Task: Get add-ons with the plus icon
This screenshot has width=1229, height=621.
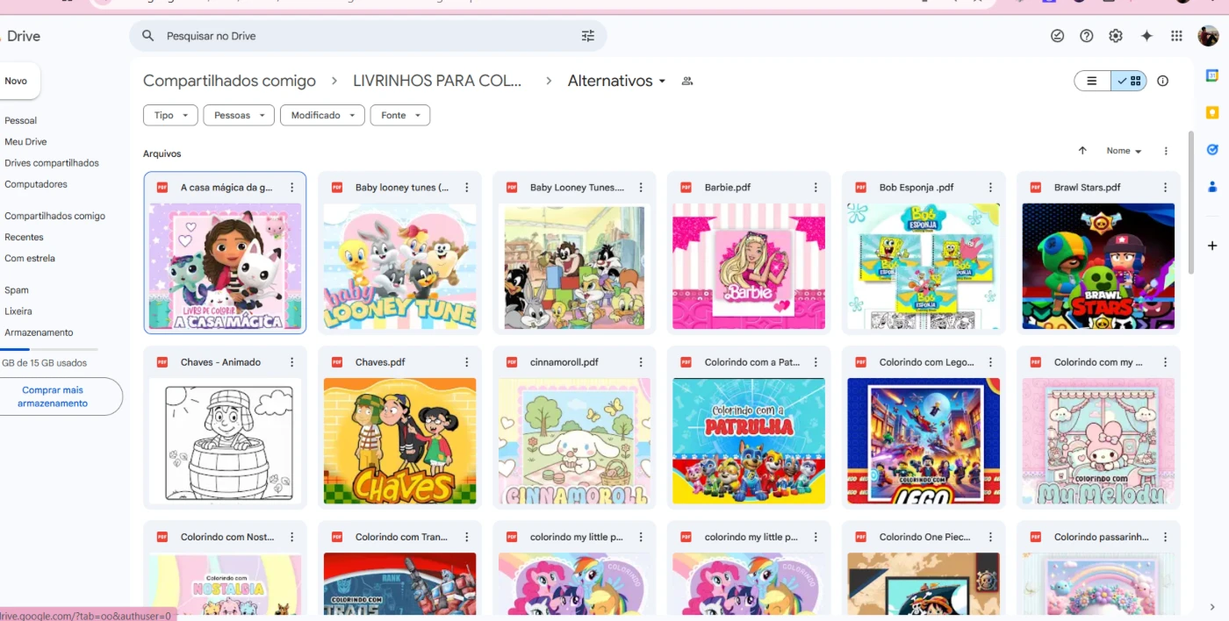Action: 1212,246
